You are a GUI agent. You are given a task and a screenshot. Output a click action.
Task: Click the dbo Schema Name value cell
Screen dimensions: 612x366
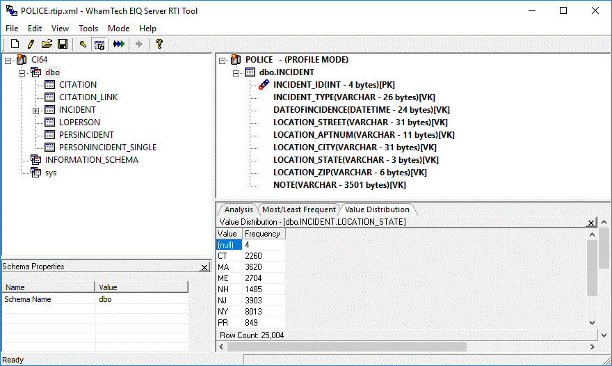pyautogui.click(x=142, y=299)
